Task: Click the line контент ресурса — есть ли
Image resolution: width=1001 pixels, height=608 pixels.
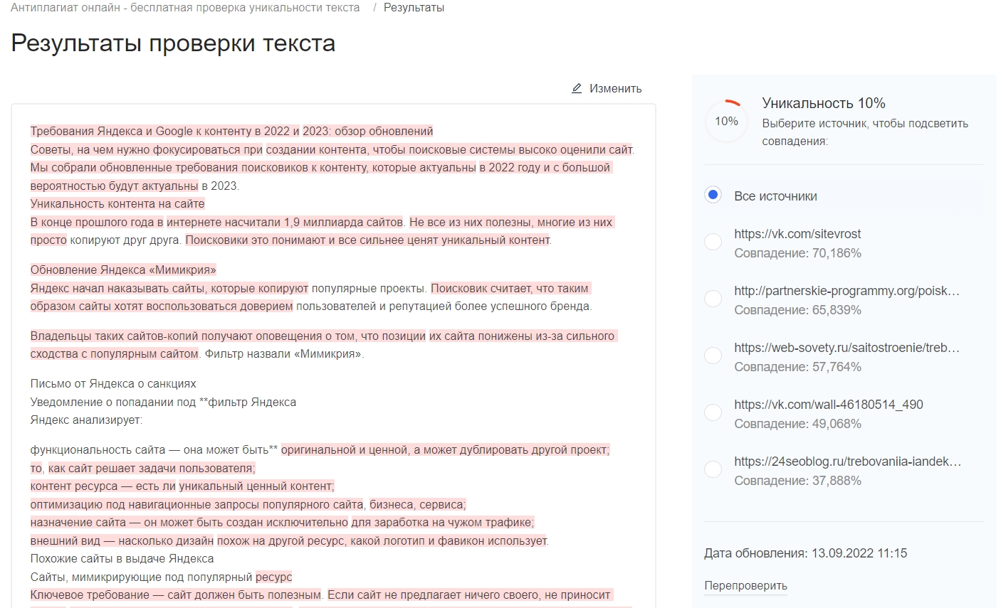Action: (x=182, y=486)
